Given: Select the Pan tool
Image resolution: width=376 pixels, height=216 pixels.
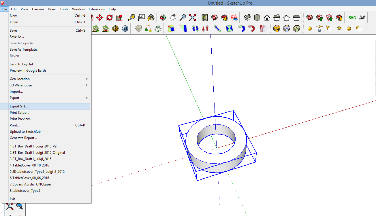Looking at the screenshot, I should tap(173, 18).
